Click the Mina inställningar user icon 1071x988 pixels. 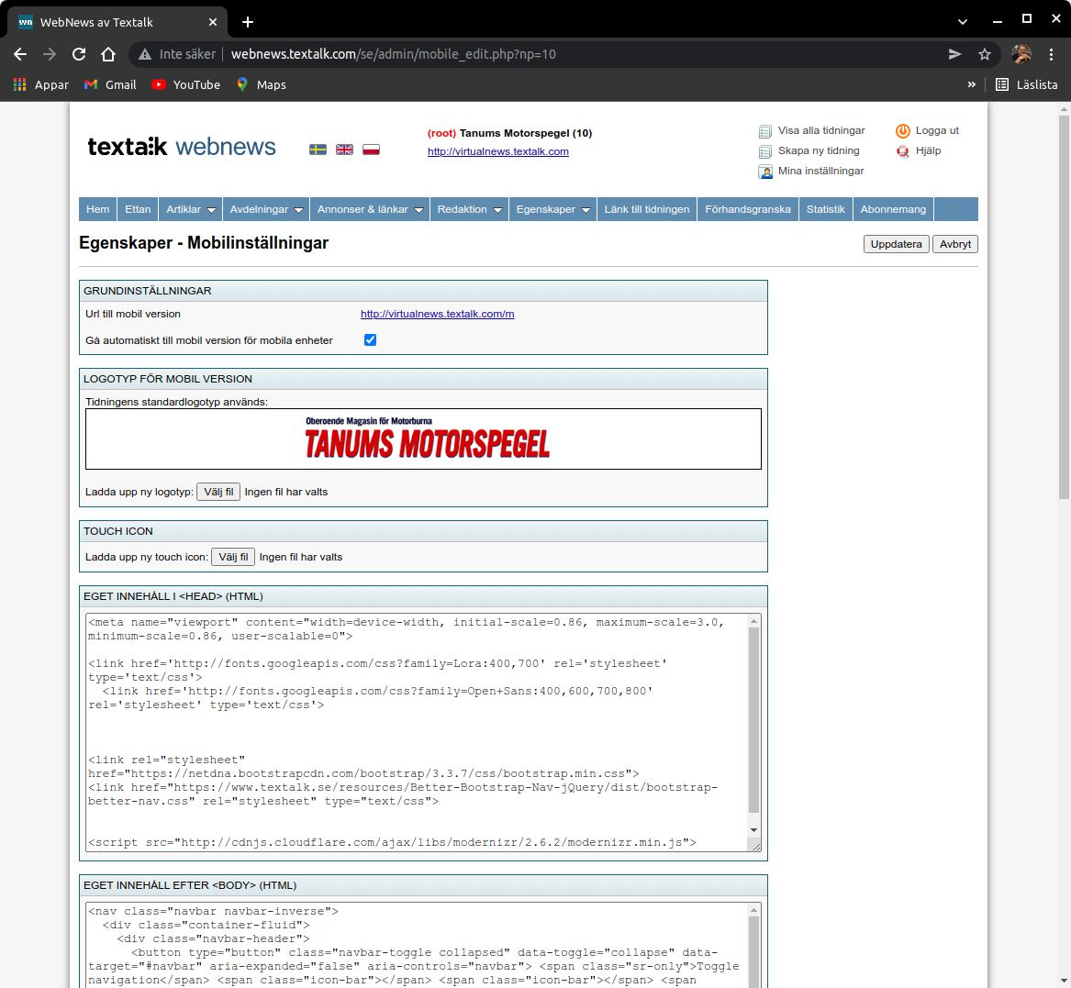pos(765,172)
